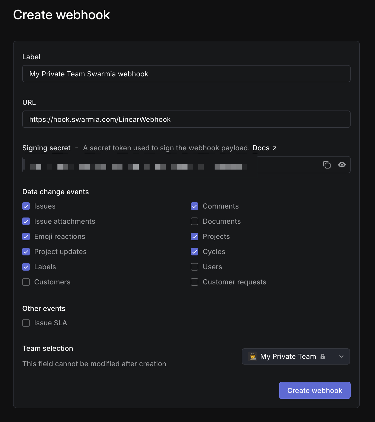
Task: Open the My Private Team dropdown
Action: (x=295, y=356)
